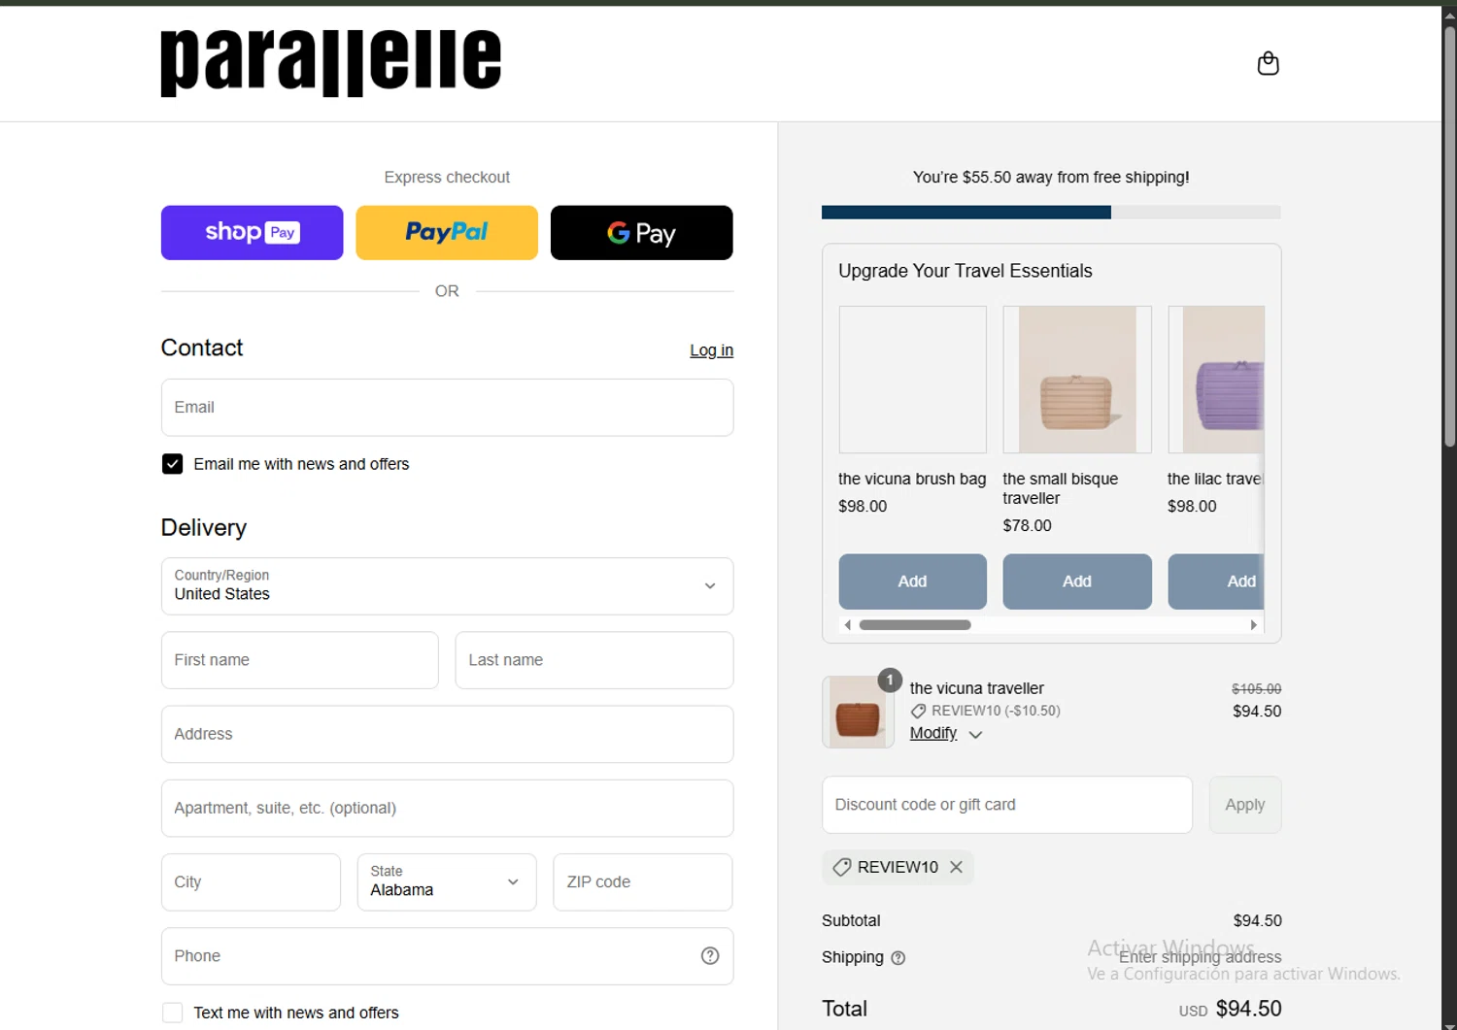1457x1030 pixels.
Task: Click the Phone field
Action: 447,956
